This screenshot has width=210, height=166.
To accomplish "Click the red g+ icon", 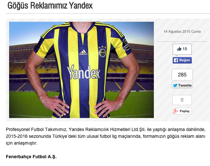I will coord(176,111).
